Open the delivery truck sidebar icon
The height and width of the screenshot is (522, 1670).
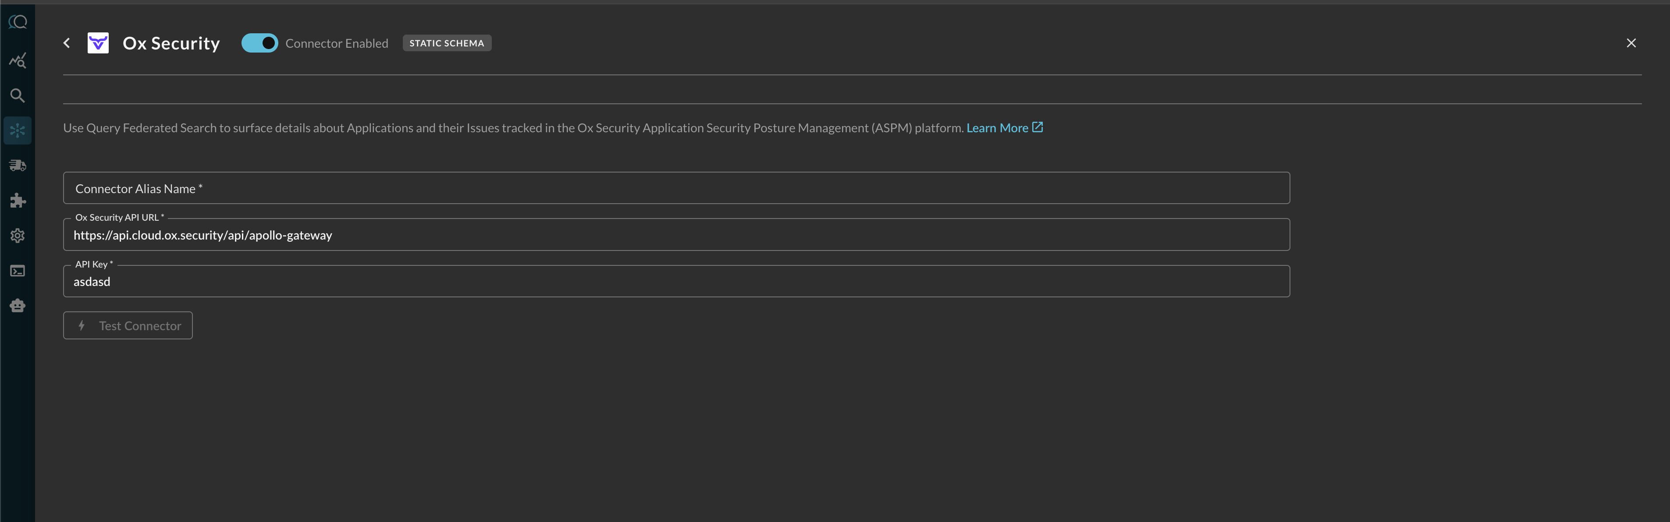pos(18,166)
